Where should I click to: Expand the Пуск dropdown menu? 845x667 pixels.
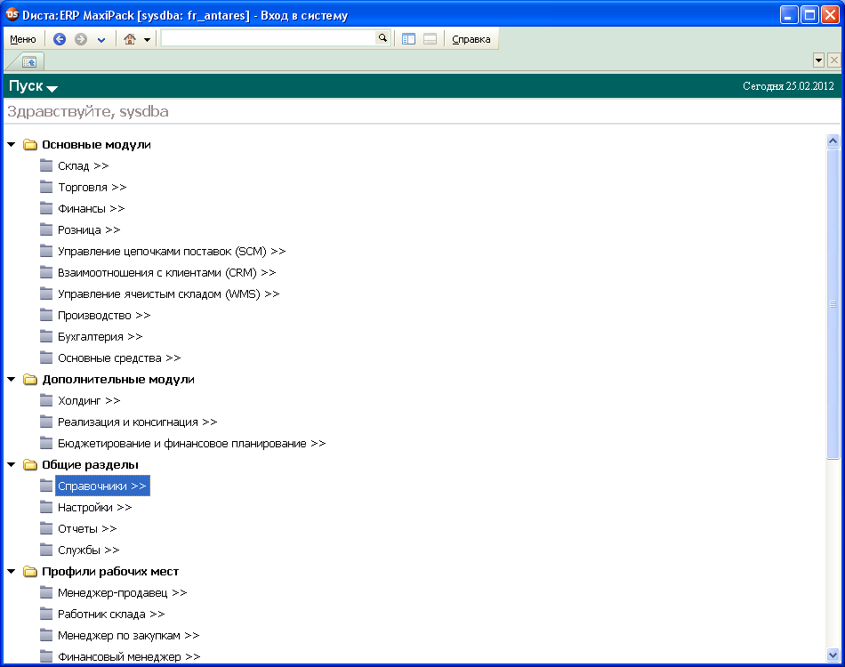click(x=52, y=88)
